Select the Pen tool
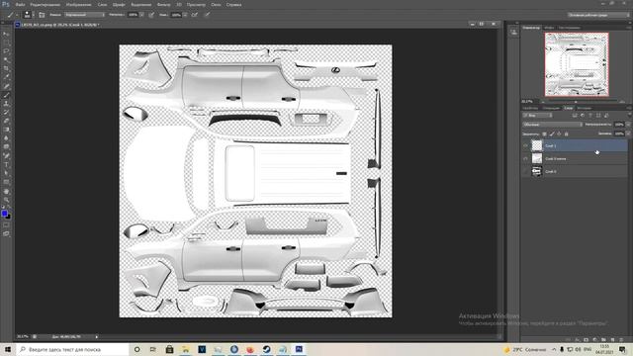 point(6,155)
